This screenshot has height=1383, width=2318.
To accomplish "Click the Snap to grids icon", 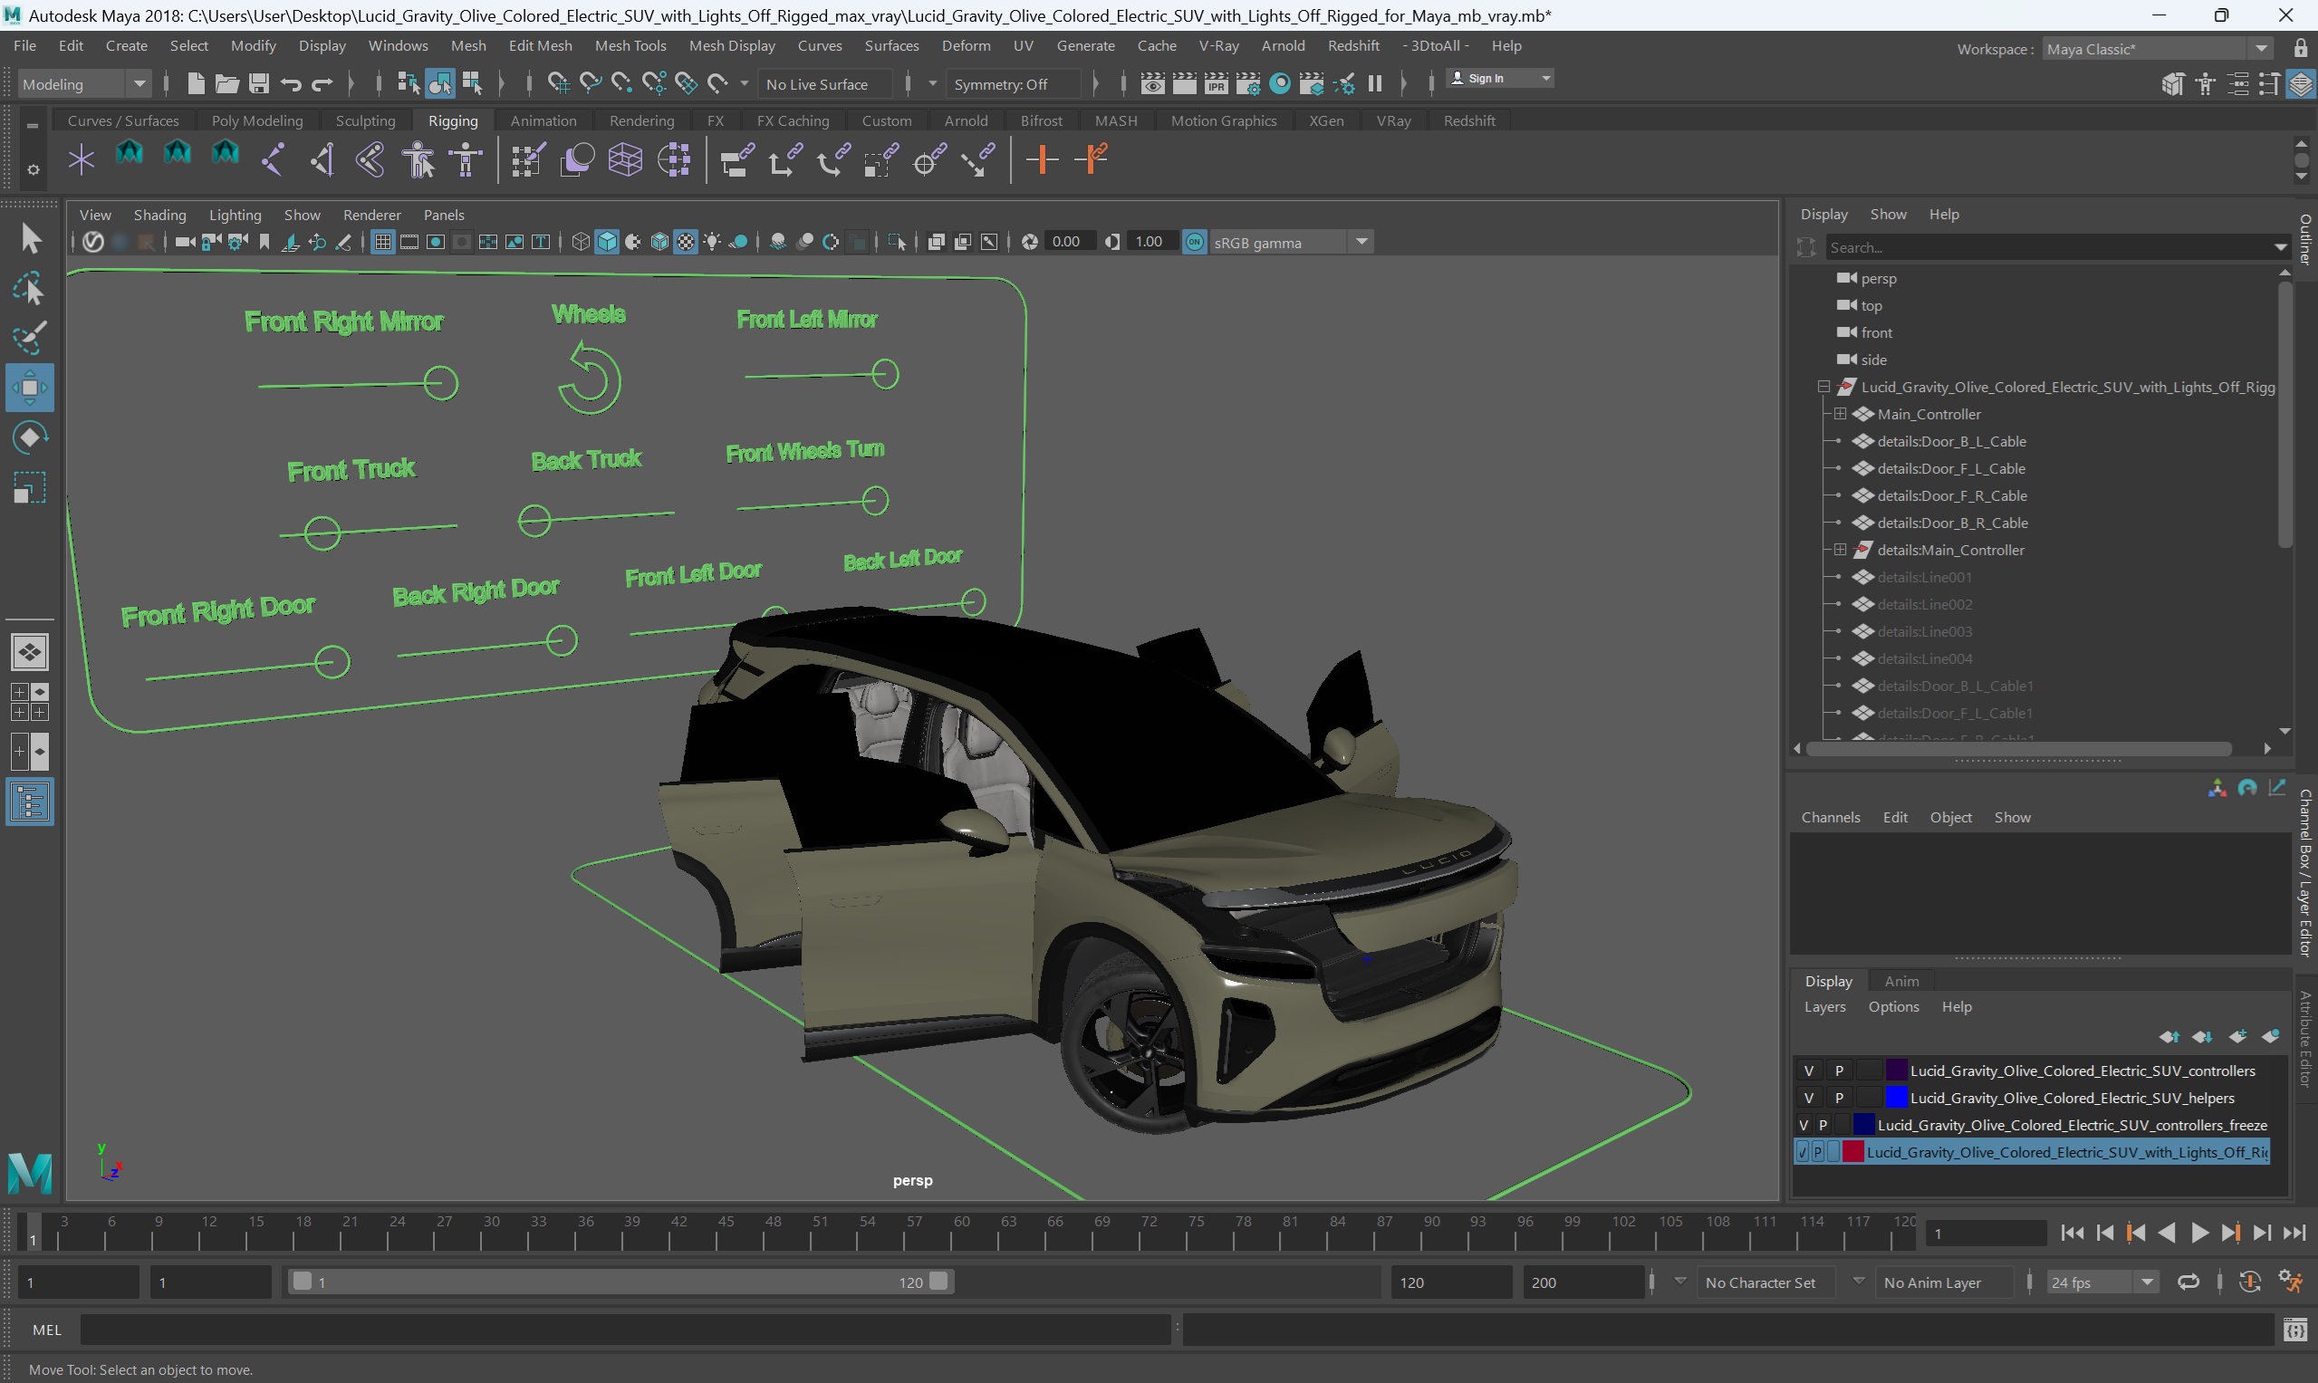I will [558, 84].
